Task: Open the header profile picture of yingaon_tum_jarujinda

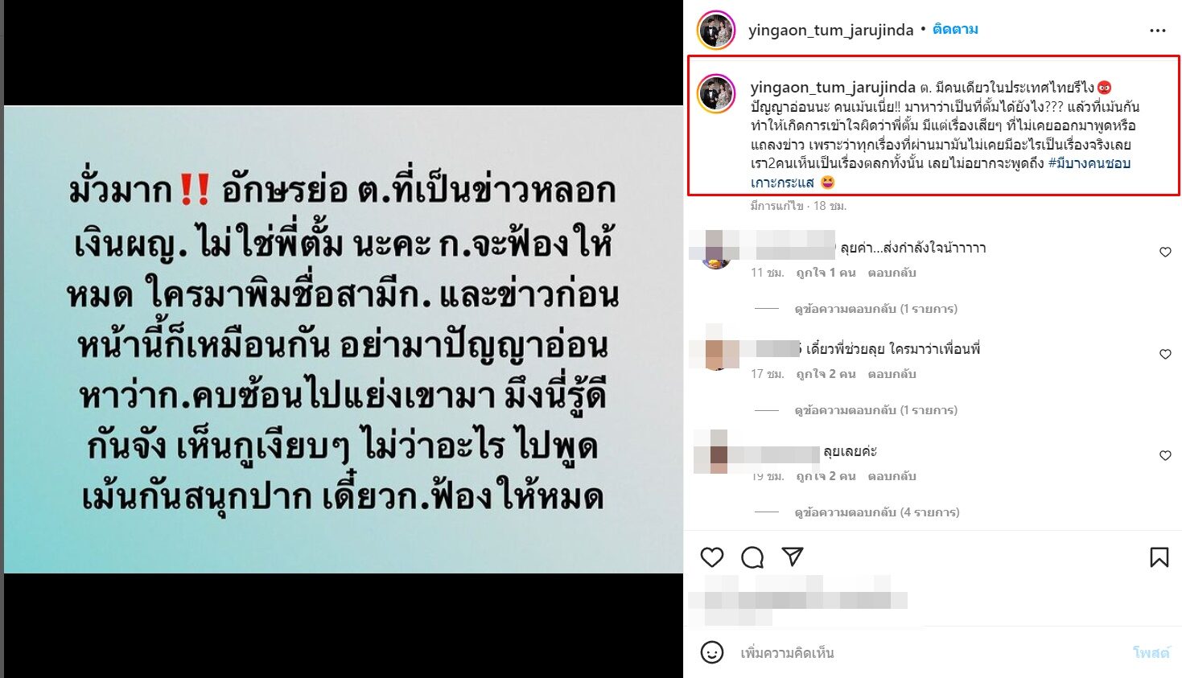Action: click(715, 31)
